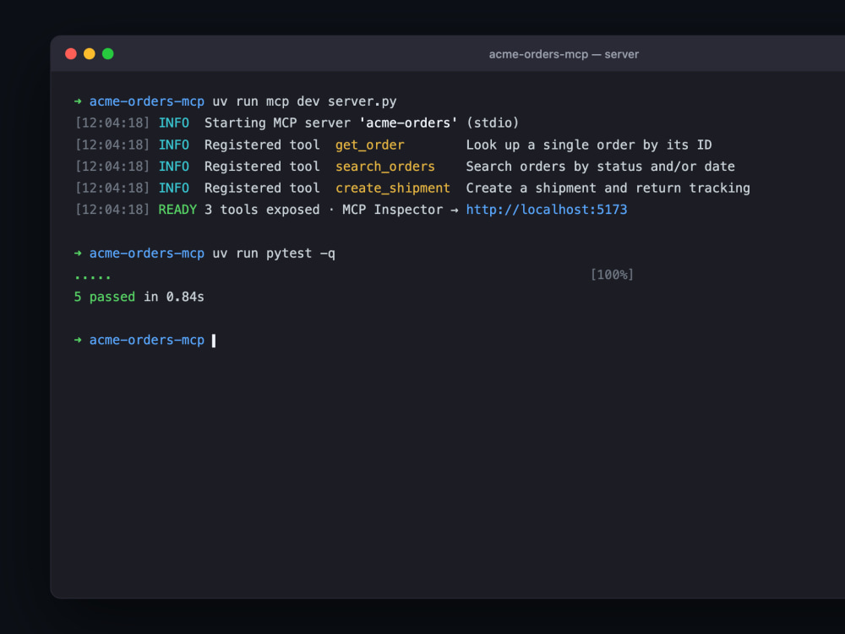The width and height of the screenshot is (845, 634).
Task: Click INFO label on the search_orders line
Action: [x=173, y=167]
